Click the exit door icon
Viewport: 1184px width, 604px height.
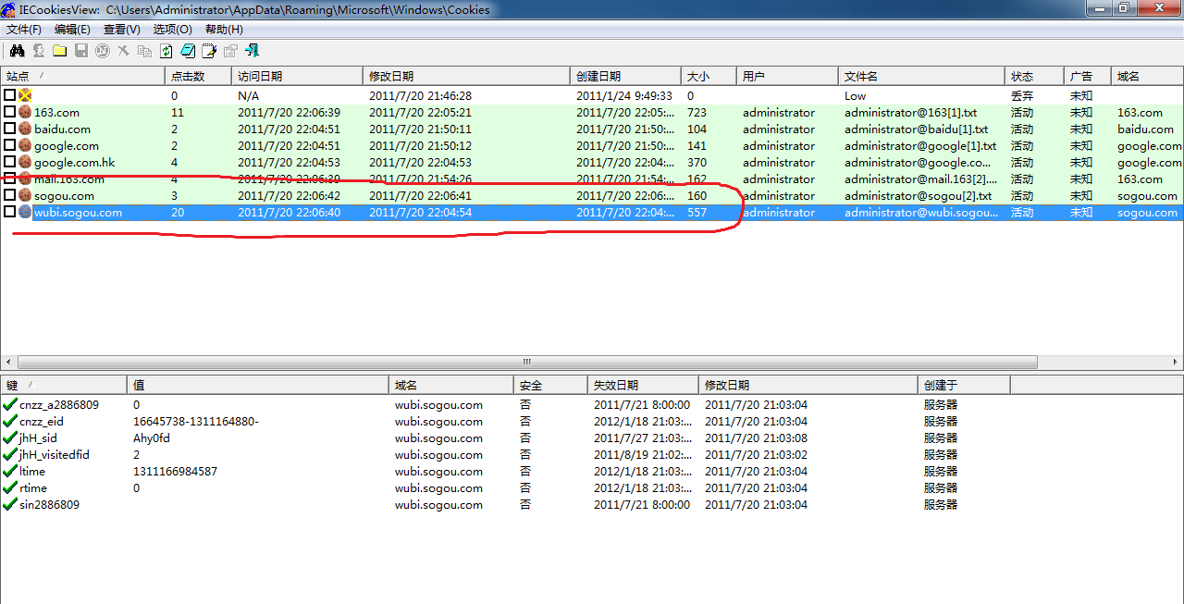(x=252, y=51)
